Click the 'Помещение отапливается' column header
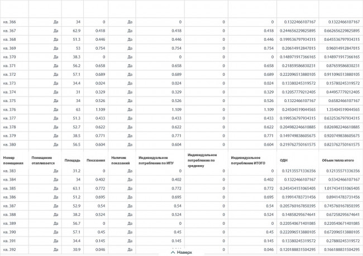Image resolution: width=363 pixels, height=256 pixels. tap(43, 160)
